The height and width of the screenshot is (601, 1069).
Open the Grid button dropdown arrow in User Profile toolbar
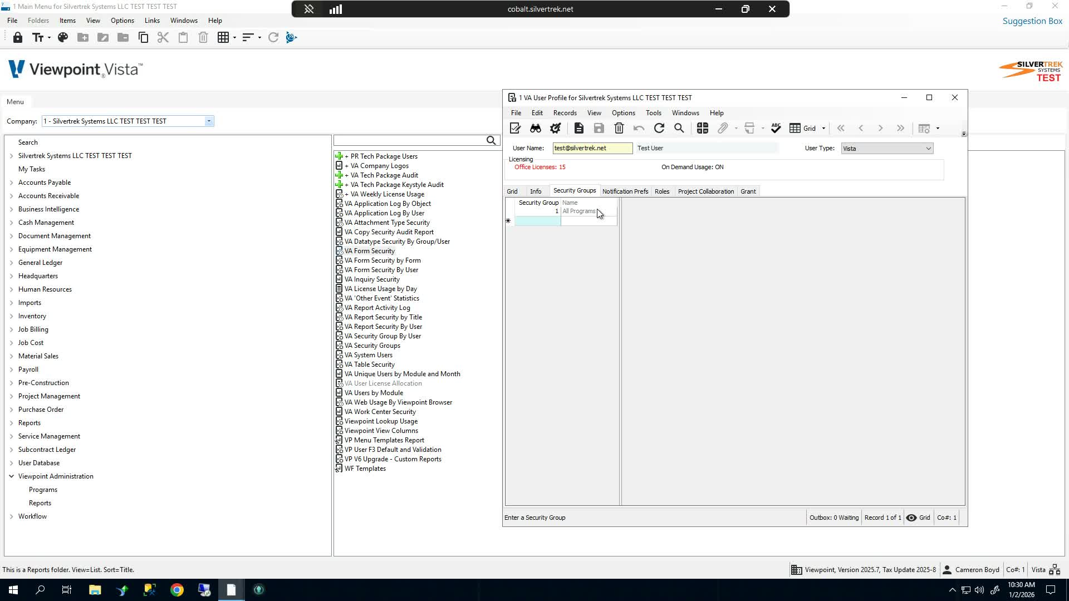(823, 129)
